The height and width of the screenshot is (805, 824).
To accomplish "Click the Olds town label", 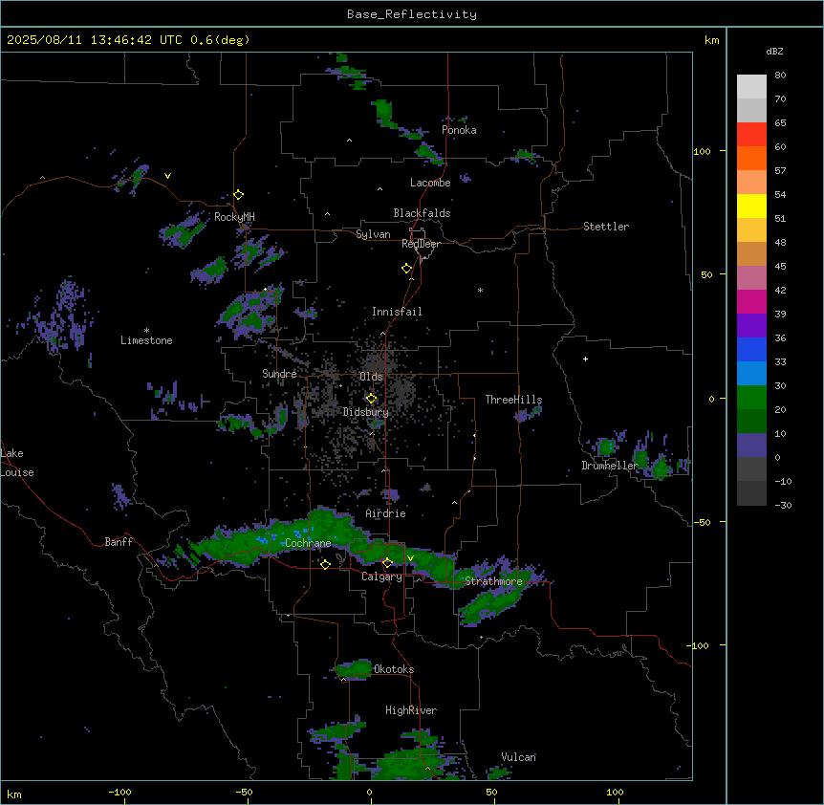I will 371,377.
